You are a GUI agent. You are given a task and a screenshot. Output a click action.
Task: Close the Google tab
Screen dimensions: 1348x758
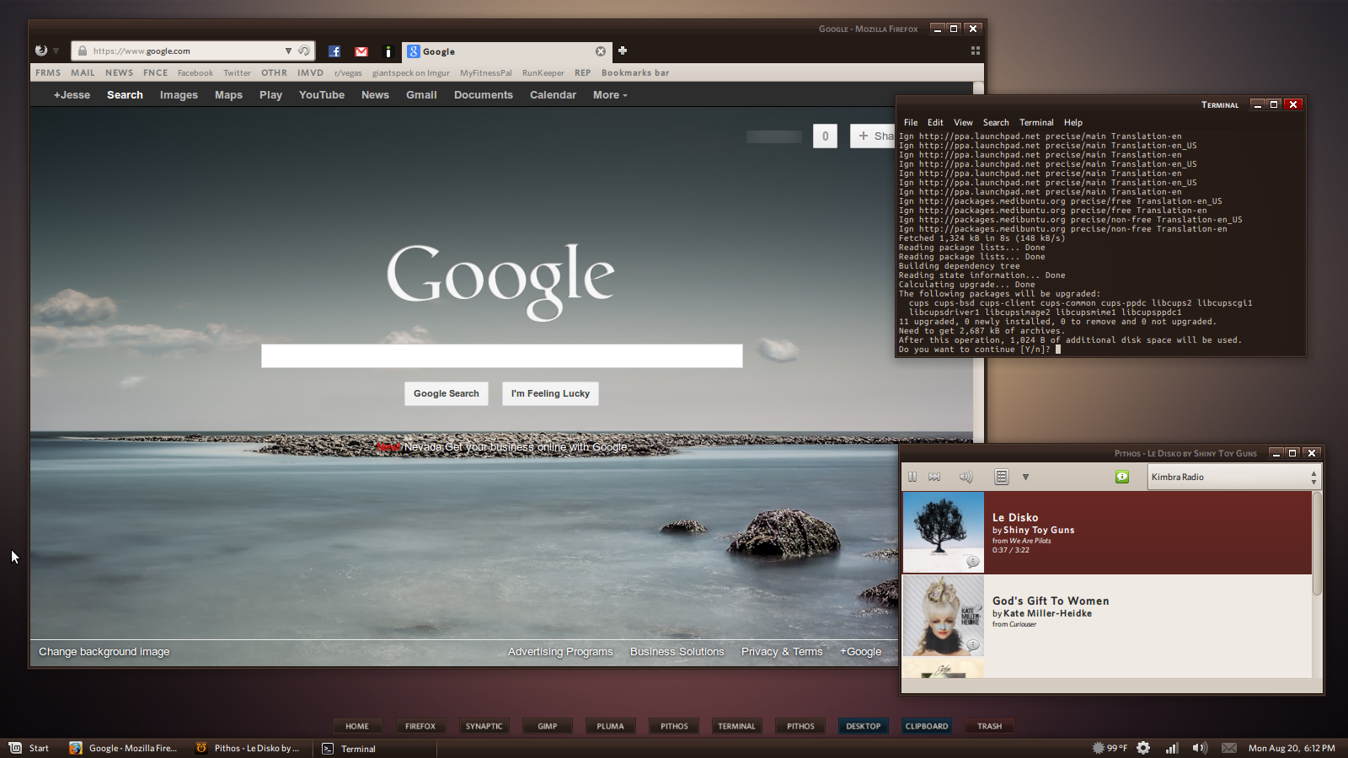click(601, 51)
